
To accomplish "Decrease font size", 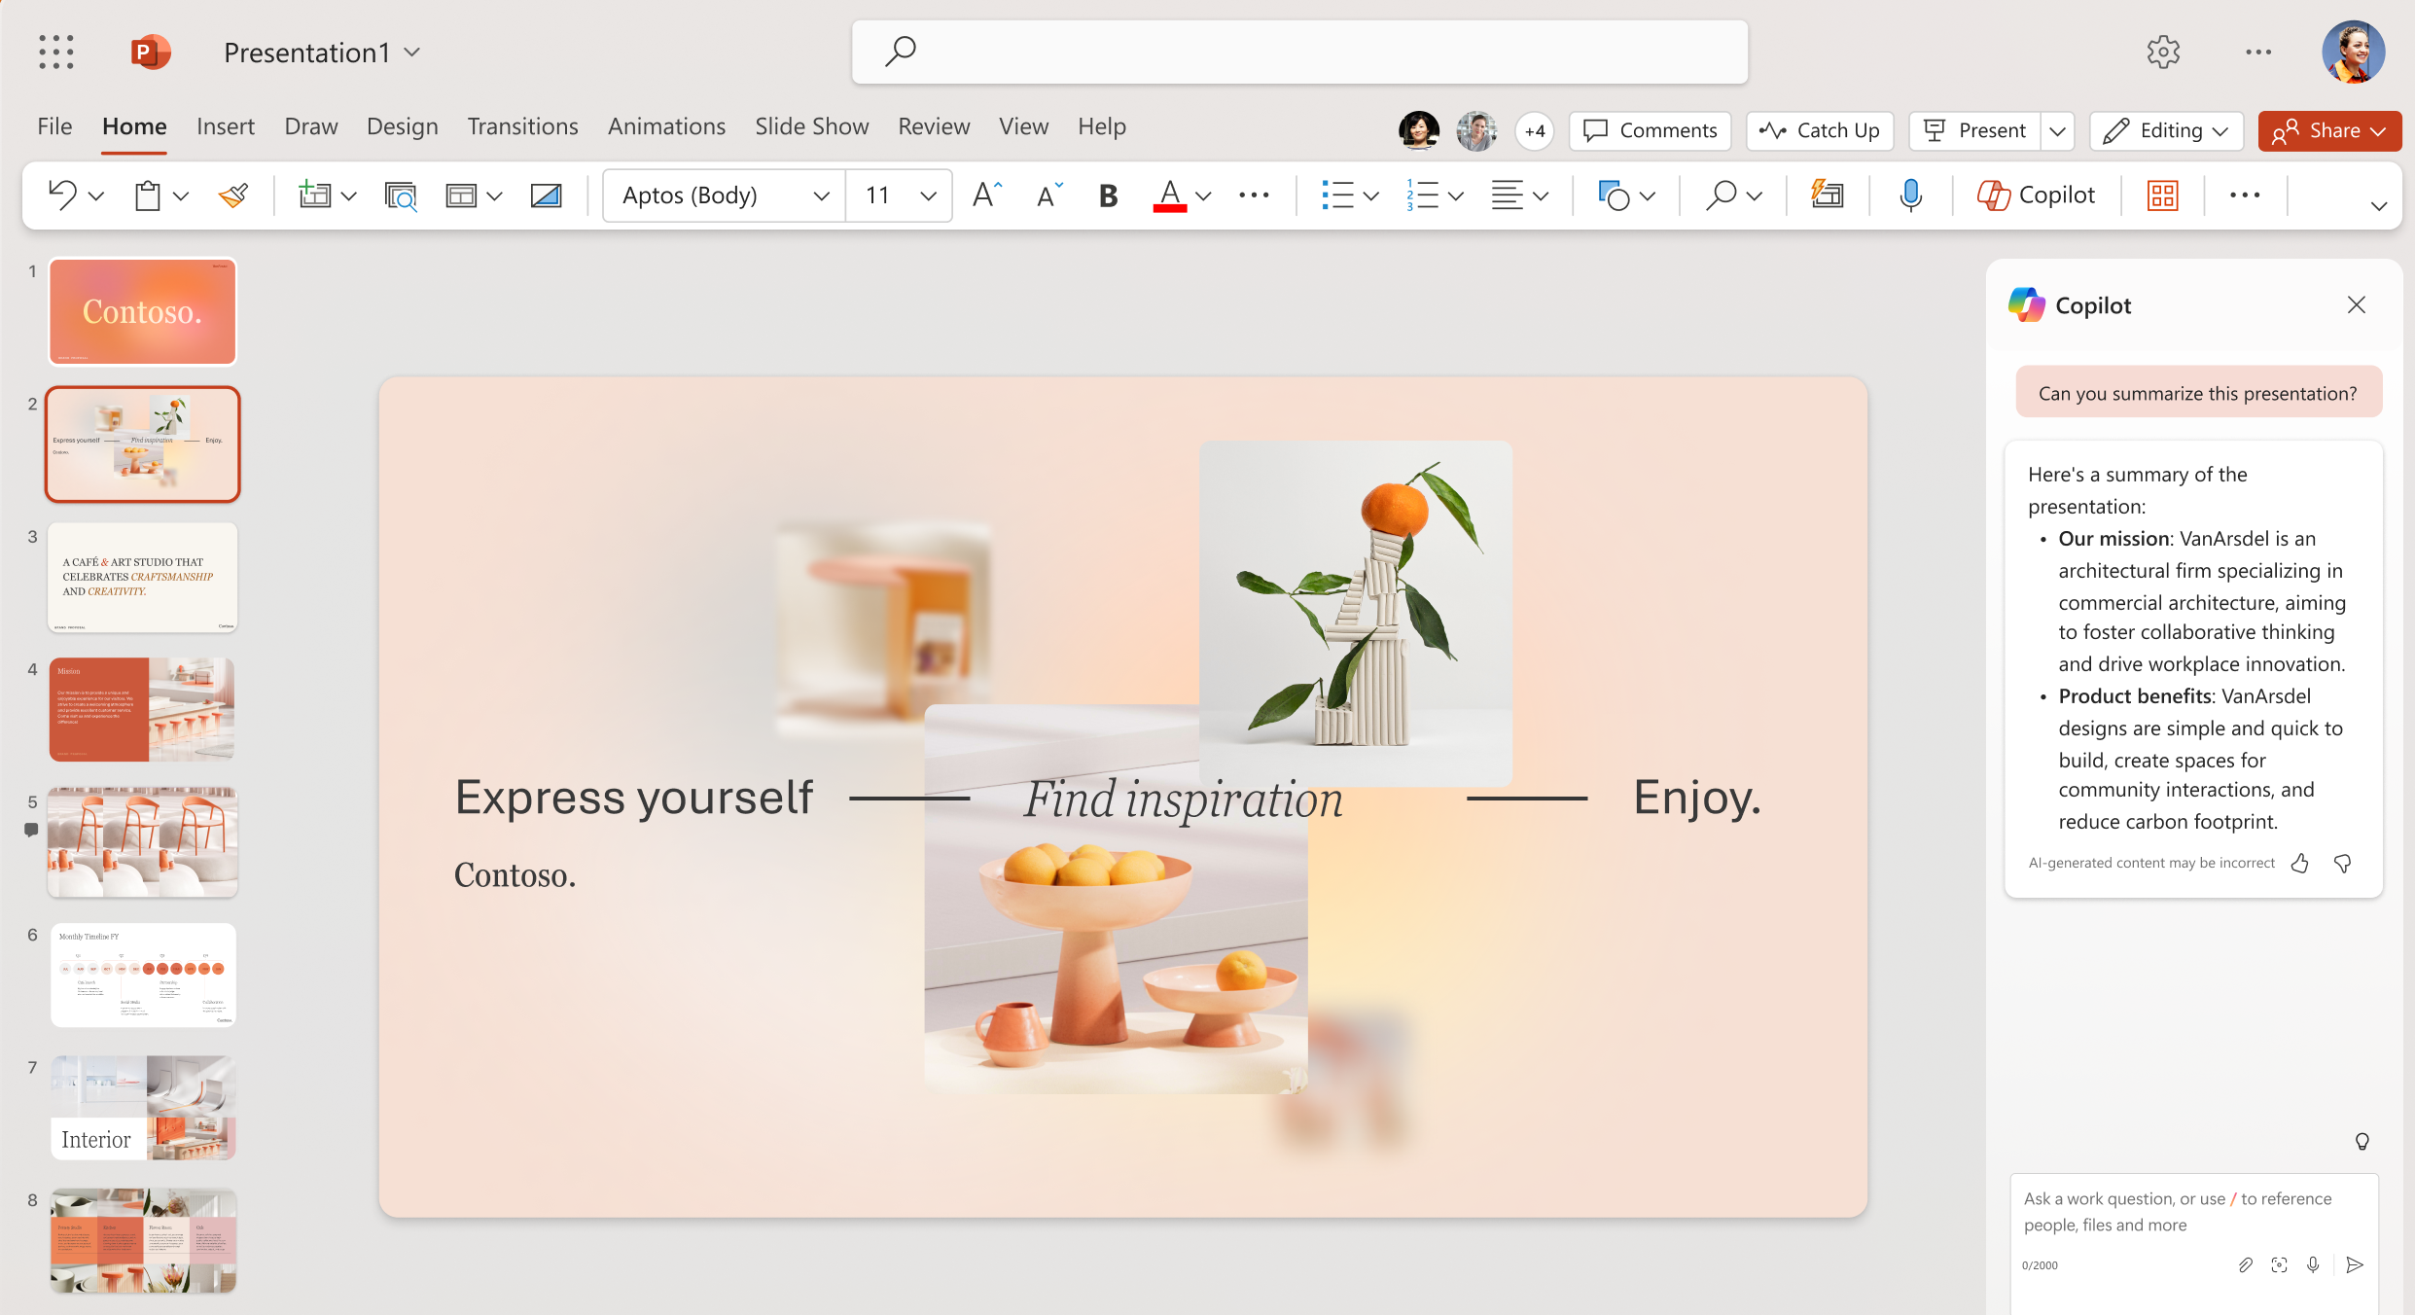I will point(1049,195).
